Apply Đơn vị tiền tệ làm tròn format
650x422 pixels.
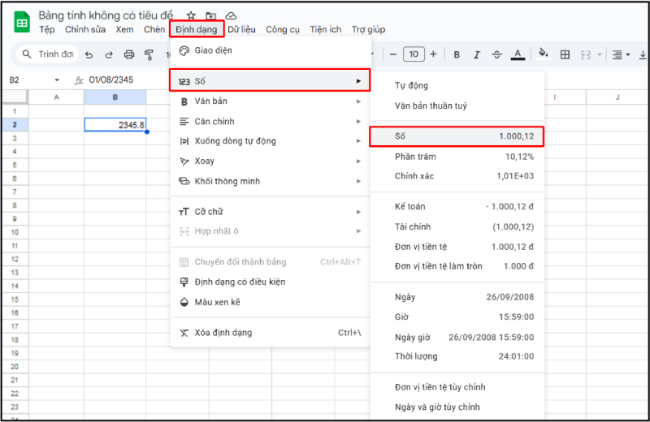coord(457,266)
